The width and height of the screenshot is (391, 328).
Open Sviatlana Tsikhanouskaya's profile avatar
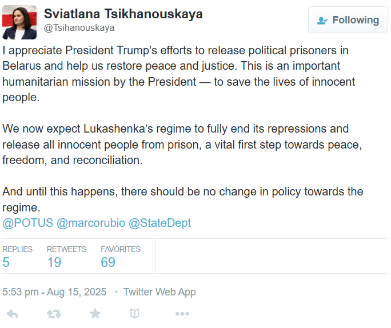(19, 22)
